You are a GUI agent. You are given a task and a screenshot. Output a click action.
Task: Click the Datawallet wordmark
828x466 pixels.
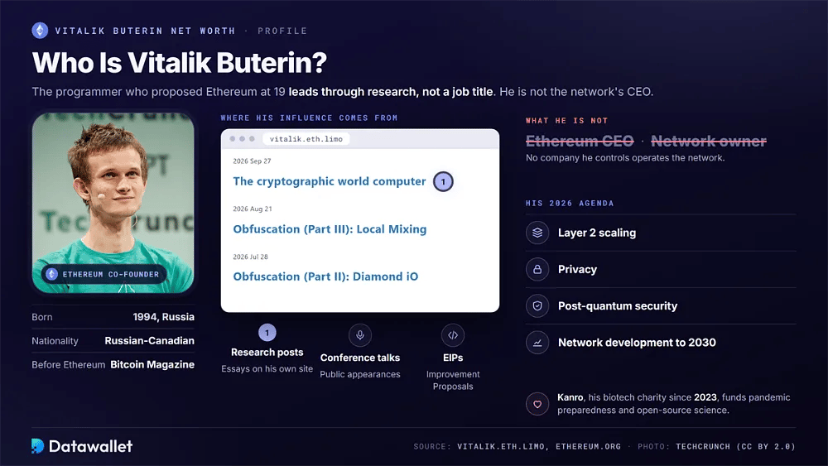coord(90,446)
